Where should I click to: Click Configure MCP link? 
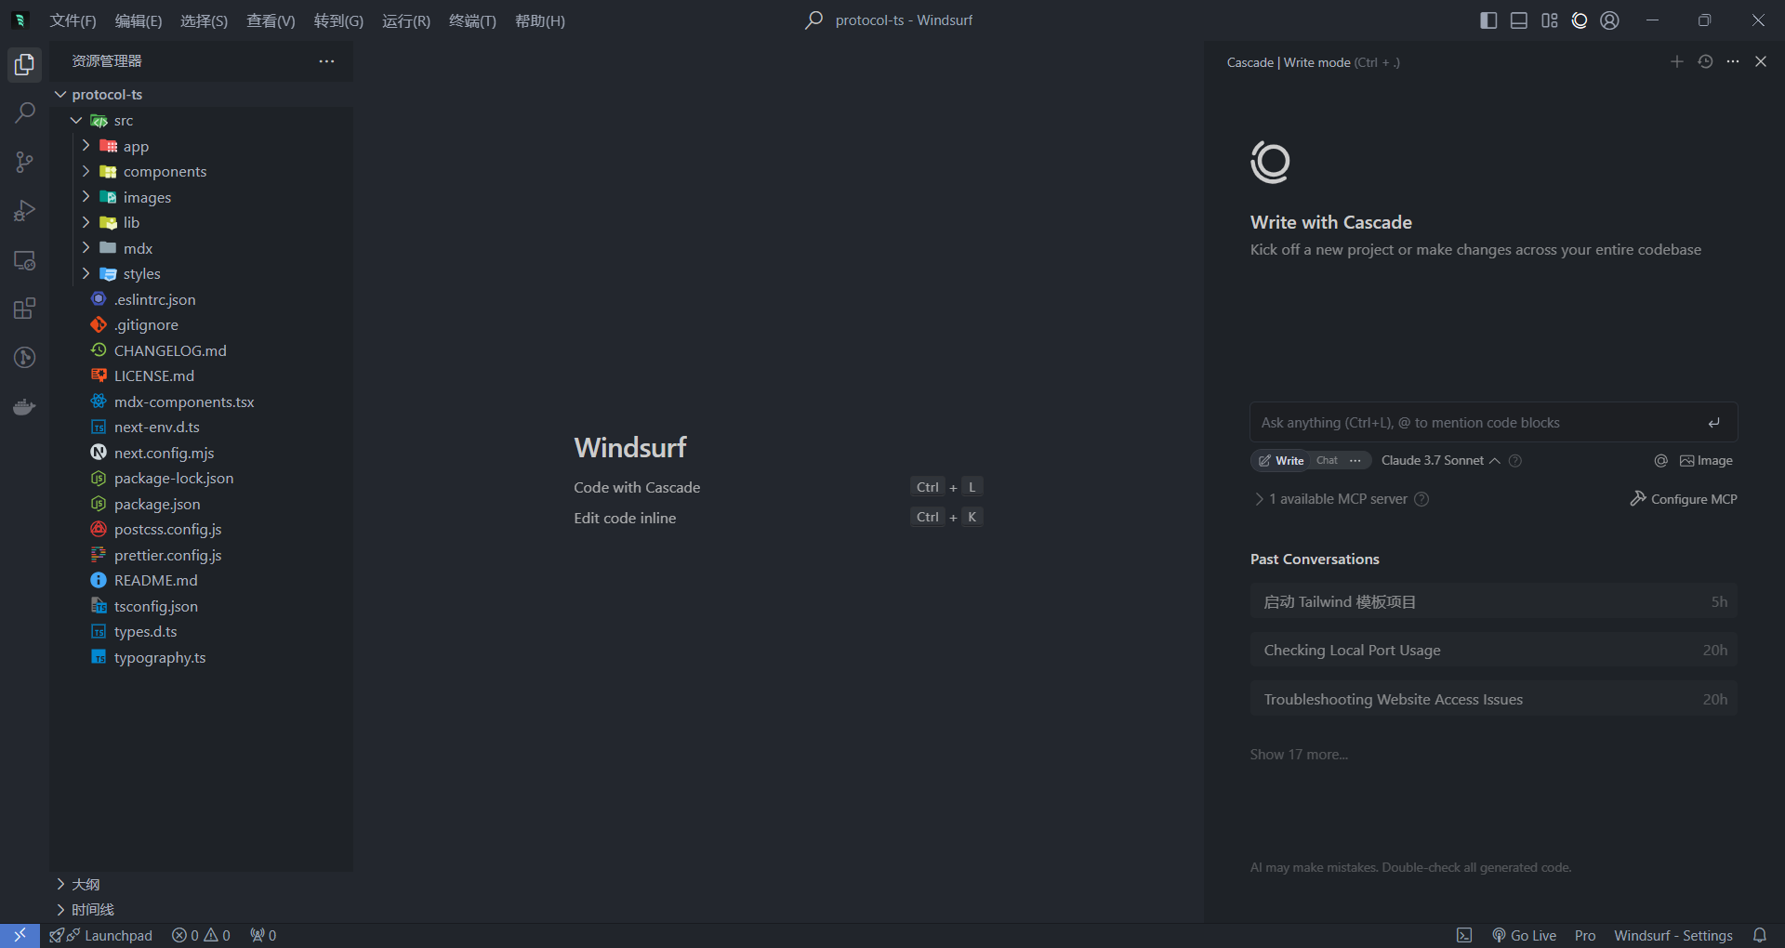pos(1684,499)
